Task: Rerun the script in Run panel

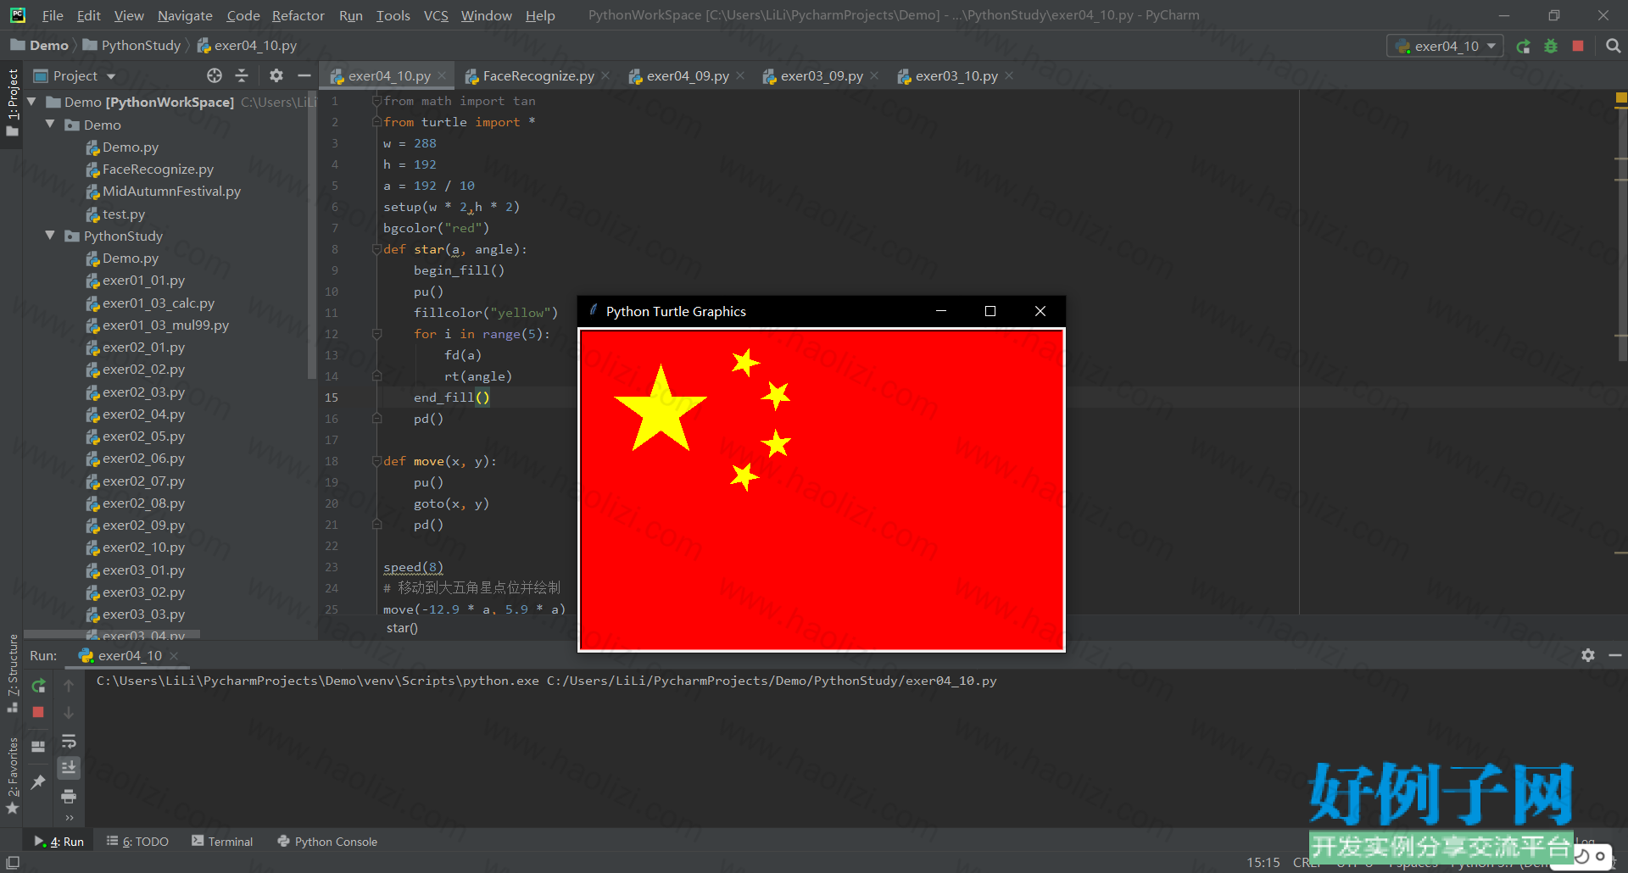Action: (x=38, y=686)
